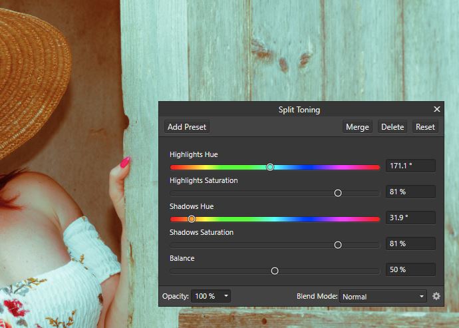Click the Add Preset button
This screenshot has height=328, width=459.
pos(187,127)
